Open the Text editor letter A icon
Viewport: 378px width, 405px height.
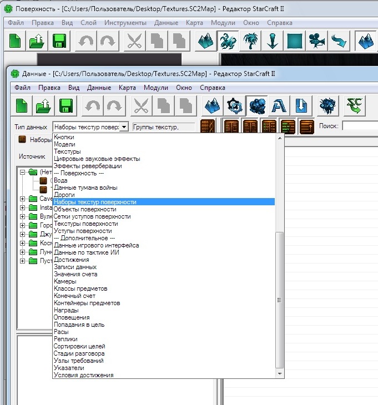(279, 105)
